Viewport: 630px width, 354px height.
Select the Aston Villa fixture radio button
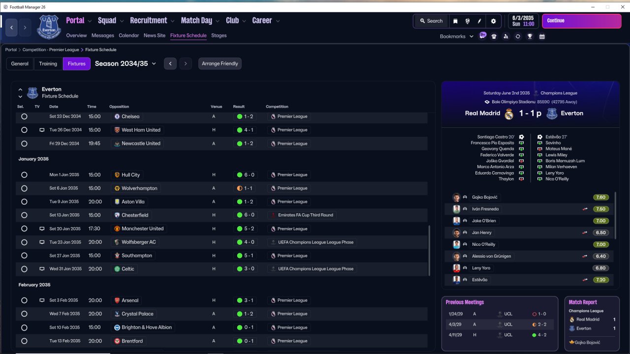(24, 202)
